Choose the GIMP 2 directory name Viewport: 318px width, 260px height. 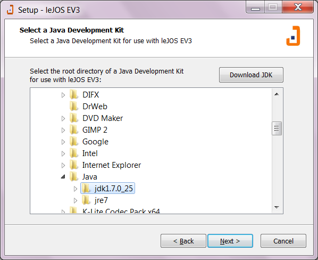point(95,130)
